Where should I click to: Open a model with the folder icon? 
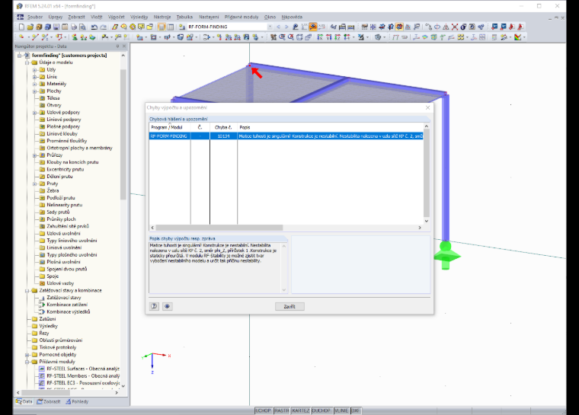click(30, 27)
